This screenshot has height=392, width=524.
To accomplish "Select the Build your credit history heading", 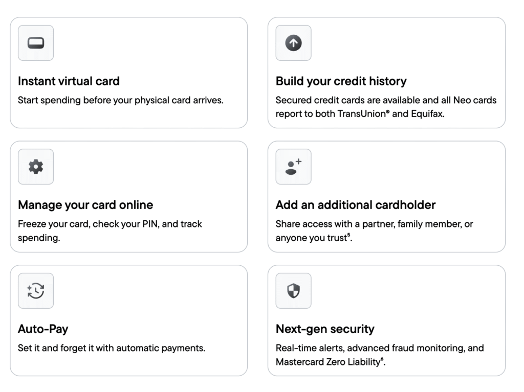I will tap(341, 81).
